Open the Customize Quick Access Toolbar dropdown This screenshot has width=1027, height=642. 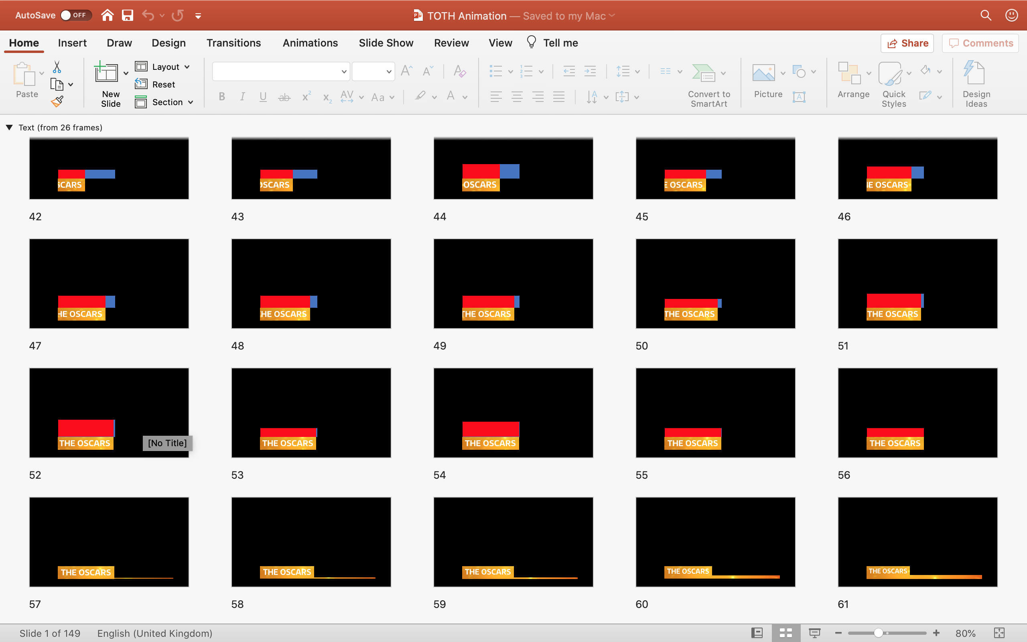click(x=198, y=16)
